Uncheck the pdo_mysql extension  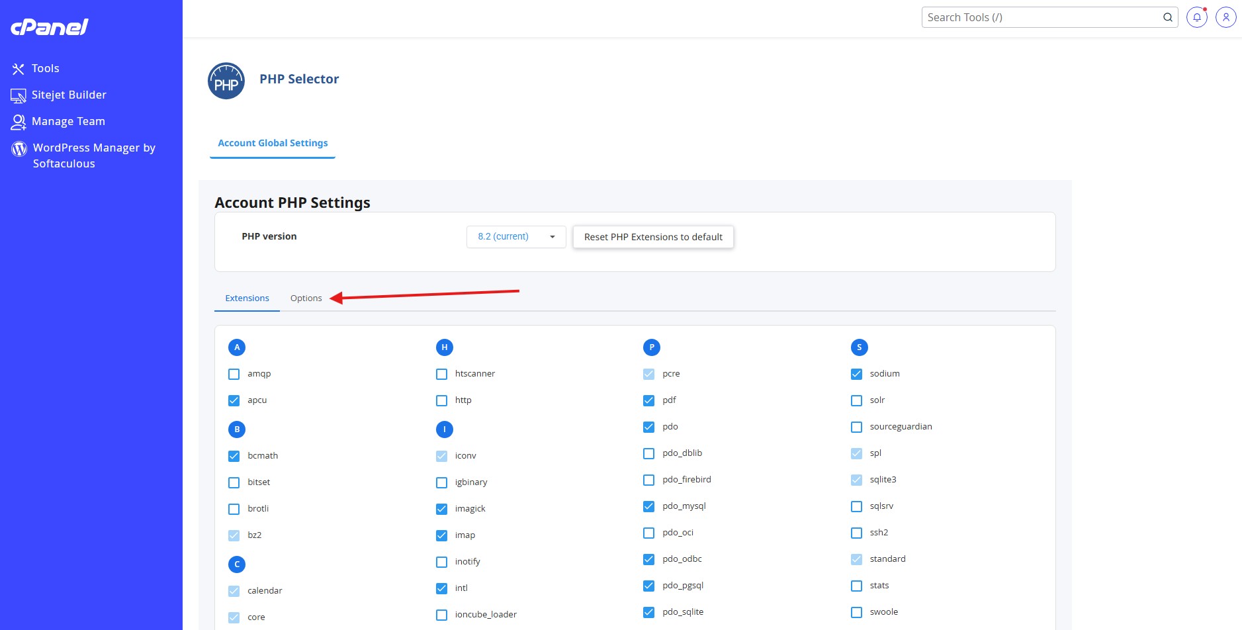pyautogui.click(x=648, y=506)
